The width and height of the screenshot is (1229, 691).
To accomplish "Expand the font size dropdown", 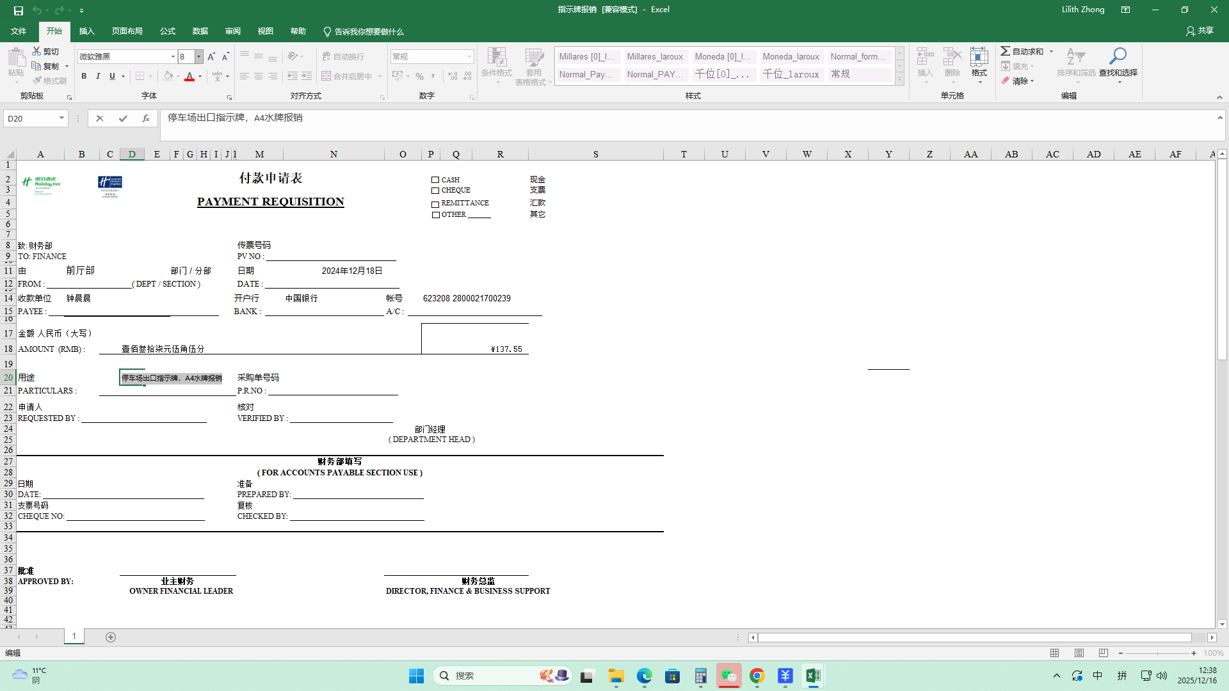I will pyautogui.click(x=198, y=56).
